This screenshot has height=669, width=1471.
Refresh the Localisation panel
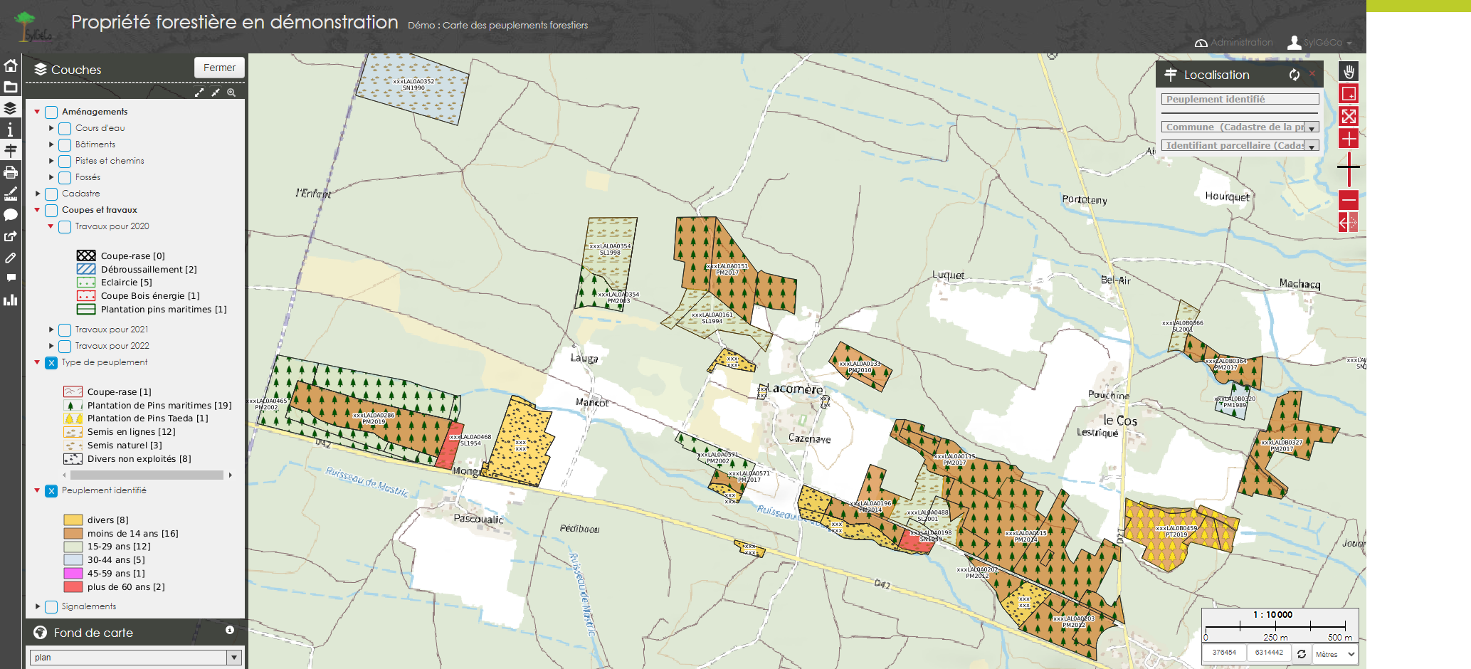[x=1294, y=75]
